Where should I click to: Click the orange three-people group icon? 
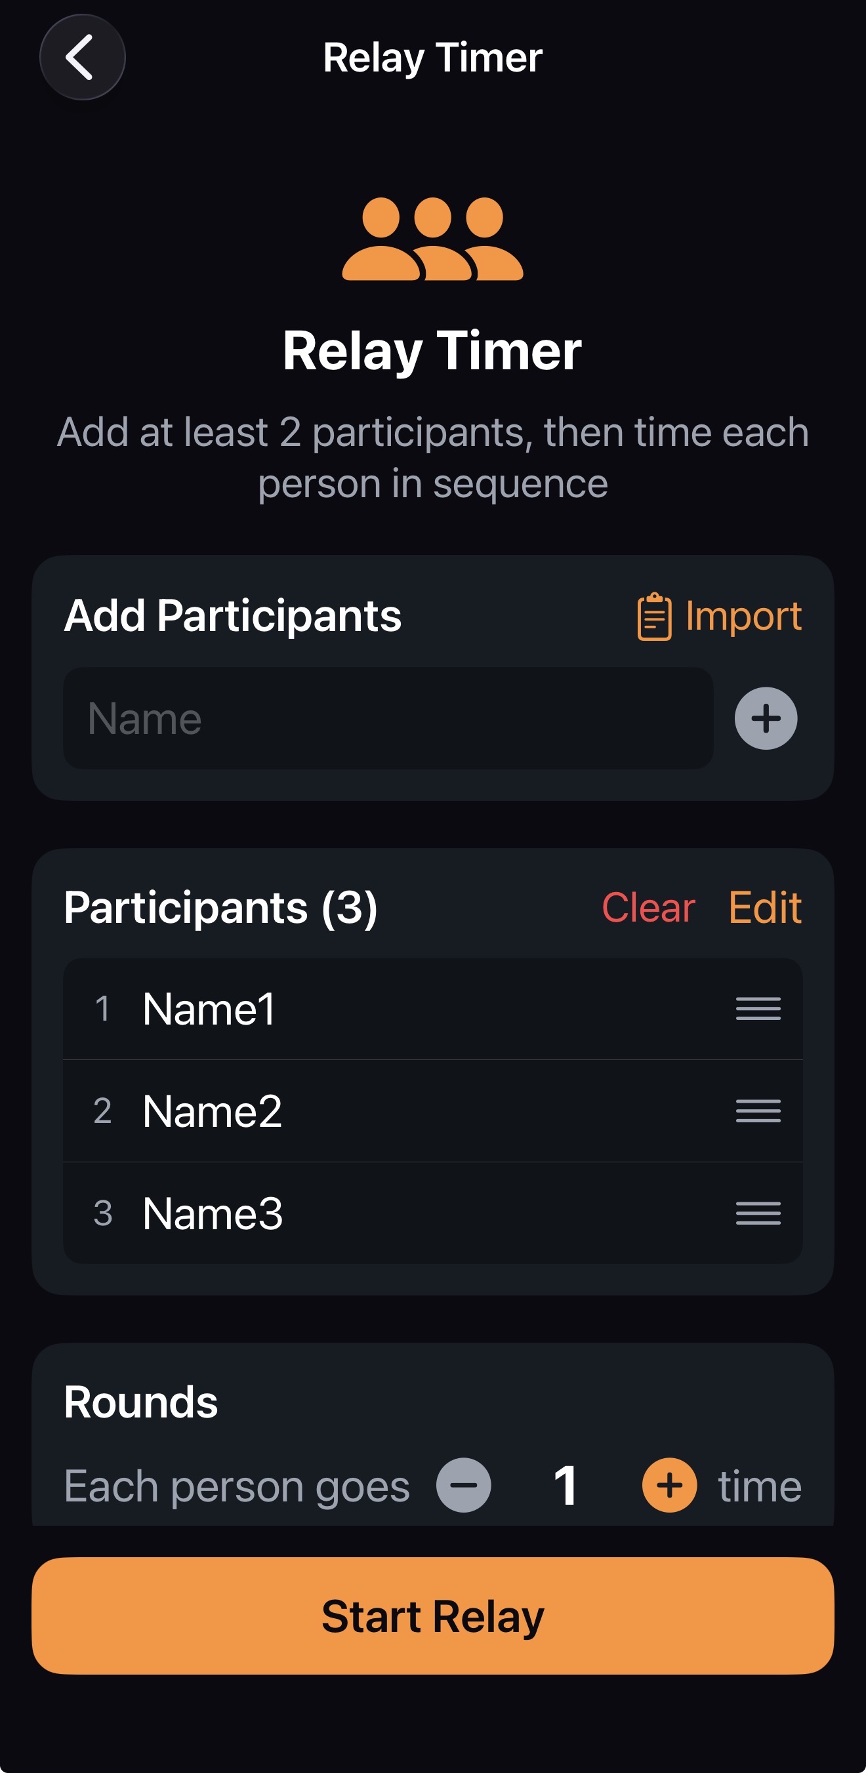coord(432,239)
